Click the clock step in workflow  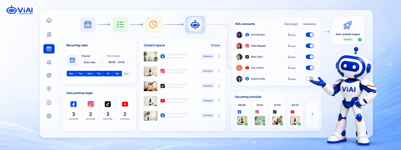(x=153, y=24)
